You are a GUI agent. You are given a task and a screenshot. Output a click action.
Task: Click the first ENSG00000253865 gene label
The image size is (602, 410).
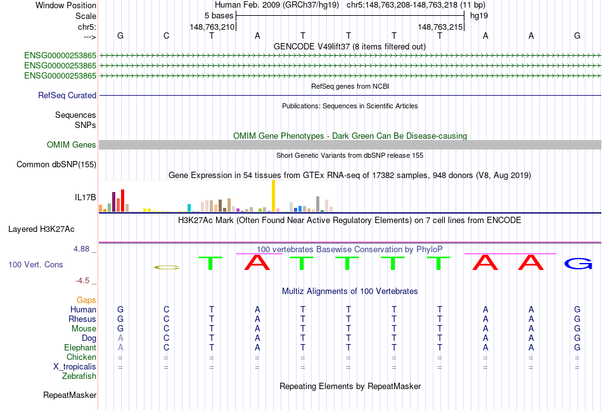pyautogui.click(x=60, y=56)
